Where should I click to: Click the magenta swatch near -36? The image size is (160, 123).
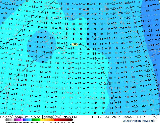(x=20, y=120)
